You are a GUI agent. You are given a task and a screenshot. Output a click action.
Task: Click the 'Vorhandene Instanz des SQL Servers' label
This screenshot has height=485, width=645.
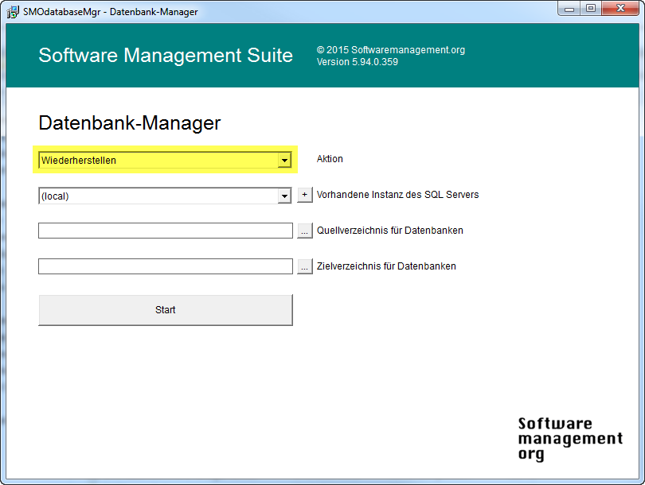(x=397, y=195)
